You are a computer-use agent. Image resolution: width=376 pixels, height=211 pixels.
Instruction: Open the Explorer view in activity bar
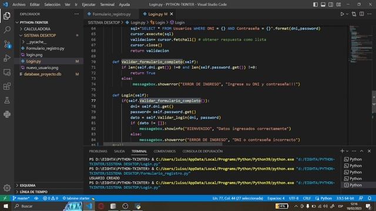[7, 16]
